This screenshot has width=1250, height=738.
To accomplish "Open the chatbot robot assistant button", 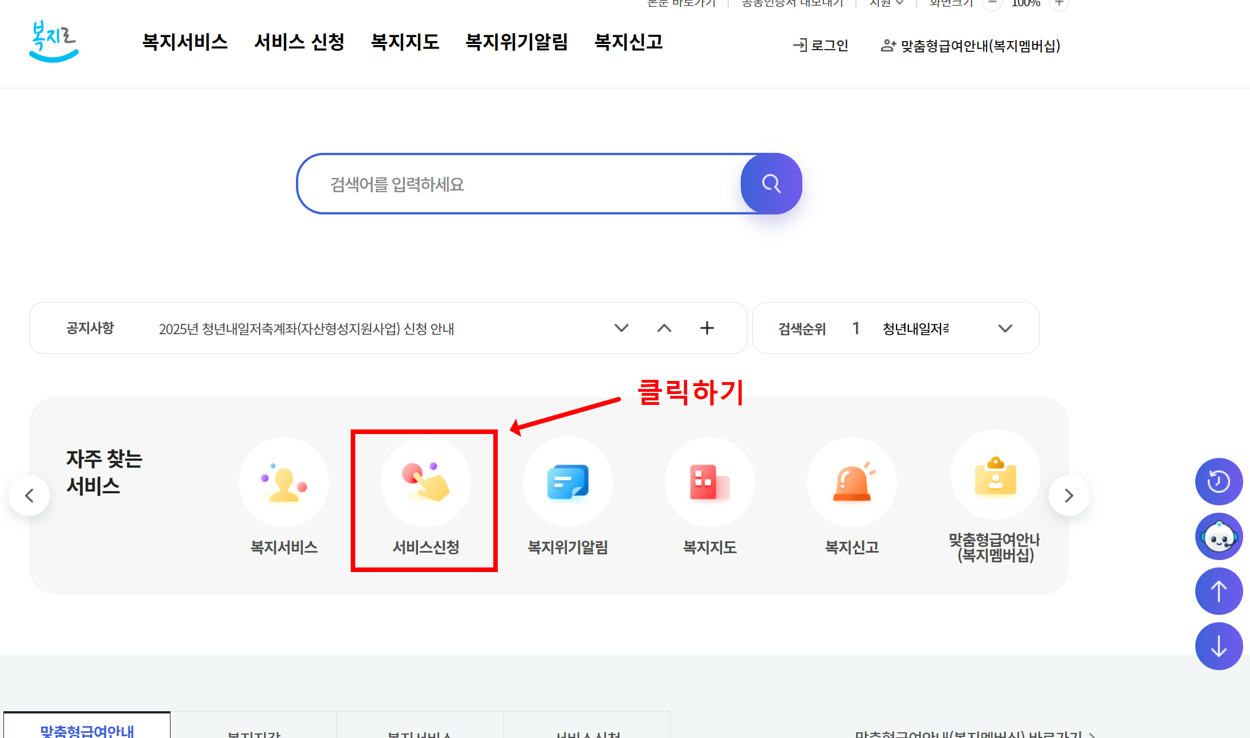I will (x=1219, y=537).
